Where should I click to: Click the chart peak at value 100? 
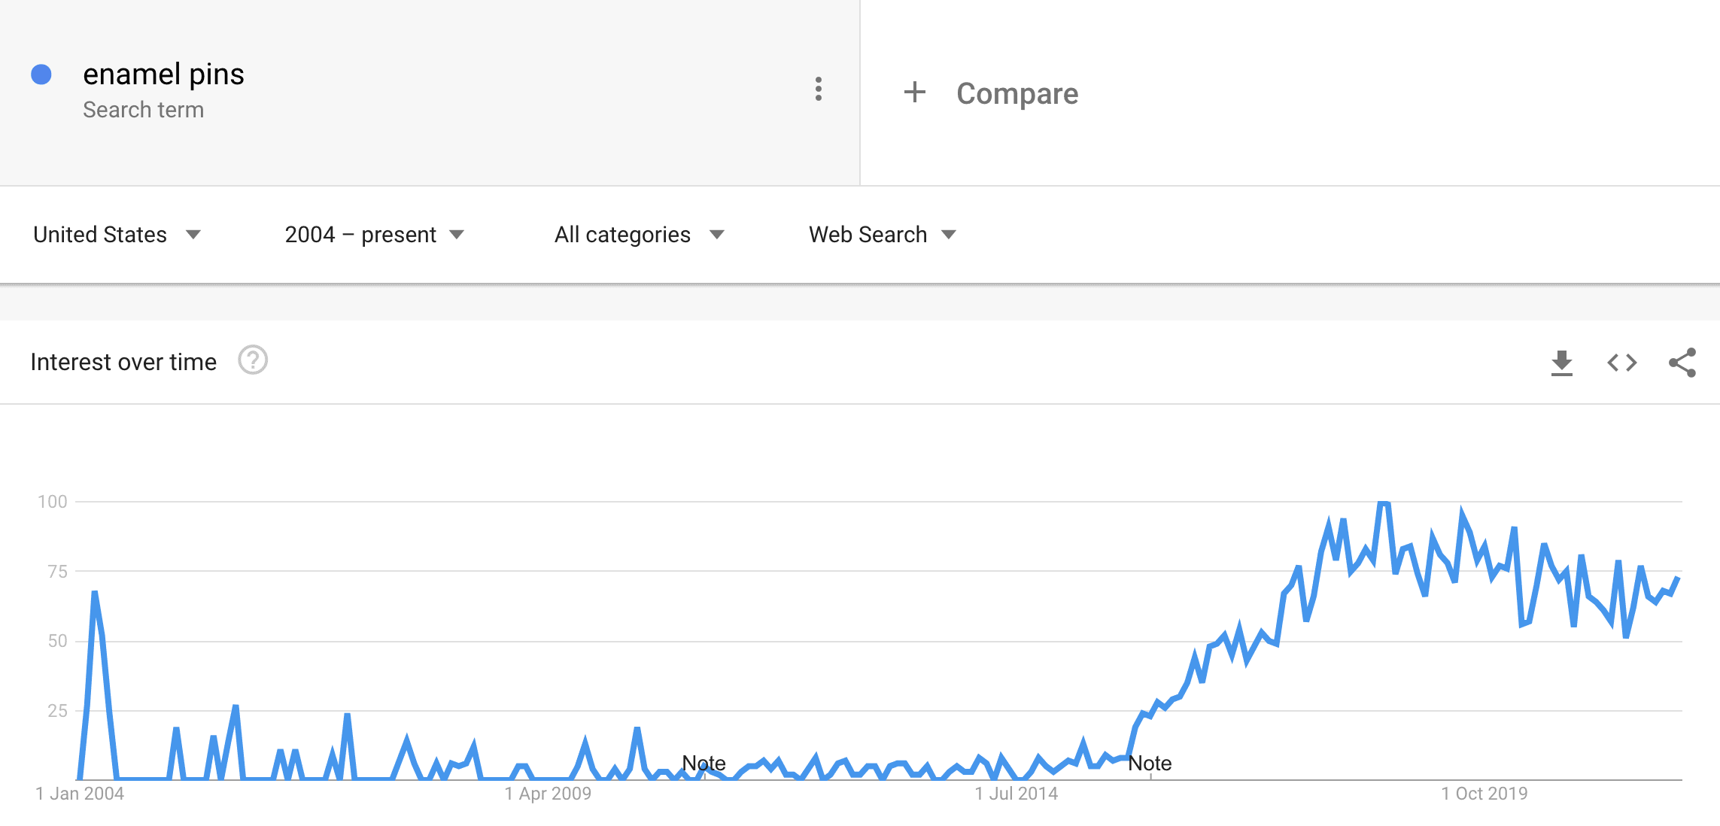point(1383,503)
